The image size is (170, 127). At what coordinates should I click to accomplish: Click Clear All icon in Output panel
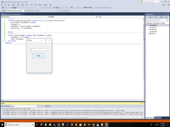(x=46, y=106)
